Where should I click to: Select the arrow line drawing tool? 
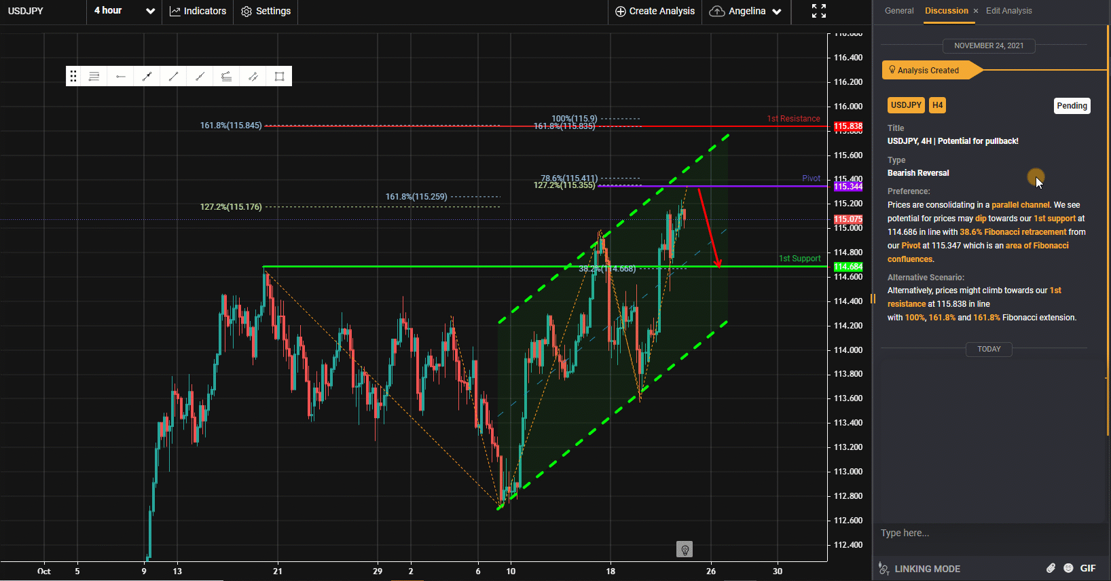pos(147,76)
